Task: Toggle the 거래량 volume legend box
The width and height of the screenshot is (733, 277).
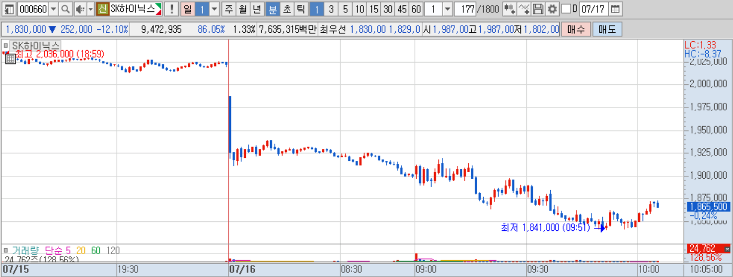Action: click(x=6, y=251)
